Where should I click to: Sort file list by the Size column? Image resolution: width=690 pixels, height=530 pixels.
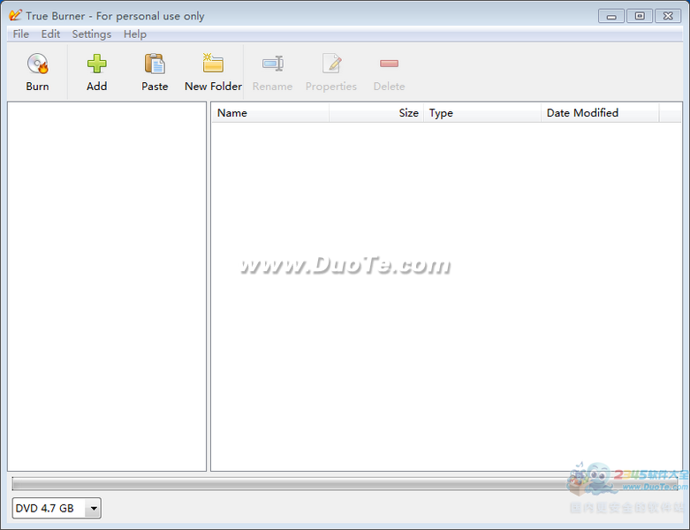376,113
